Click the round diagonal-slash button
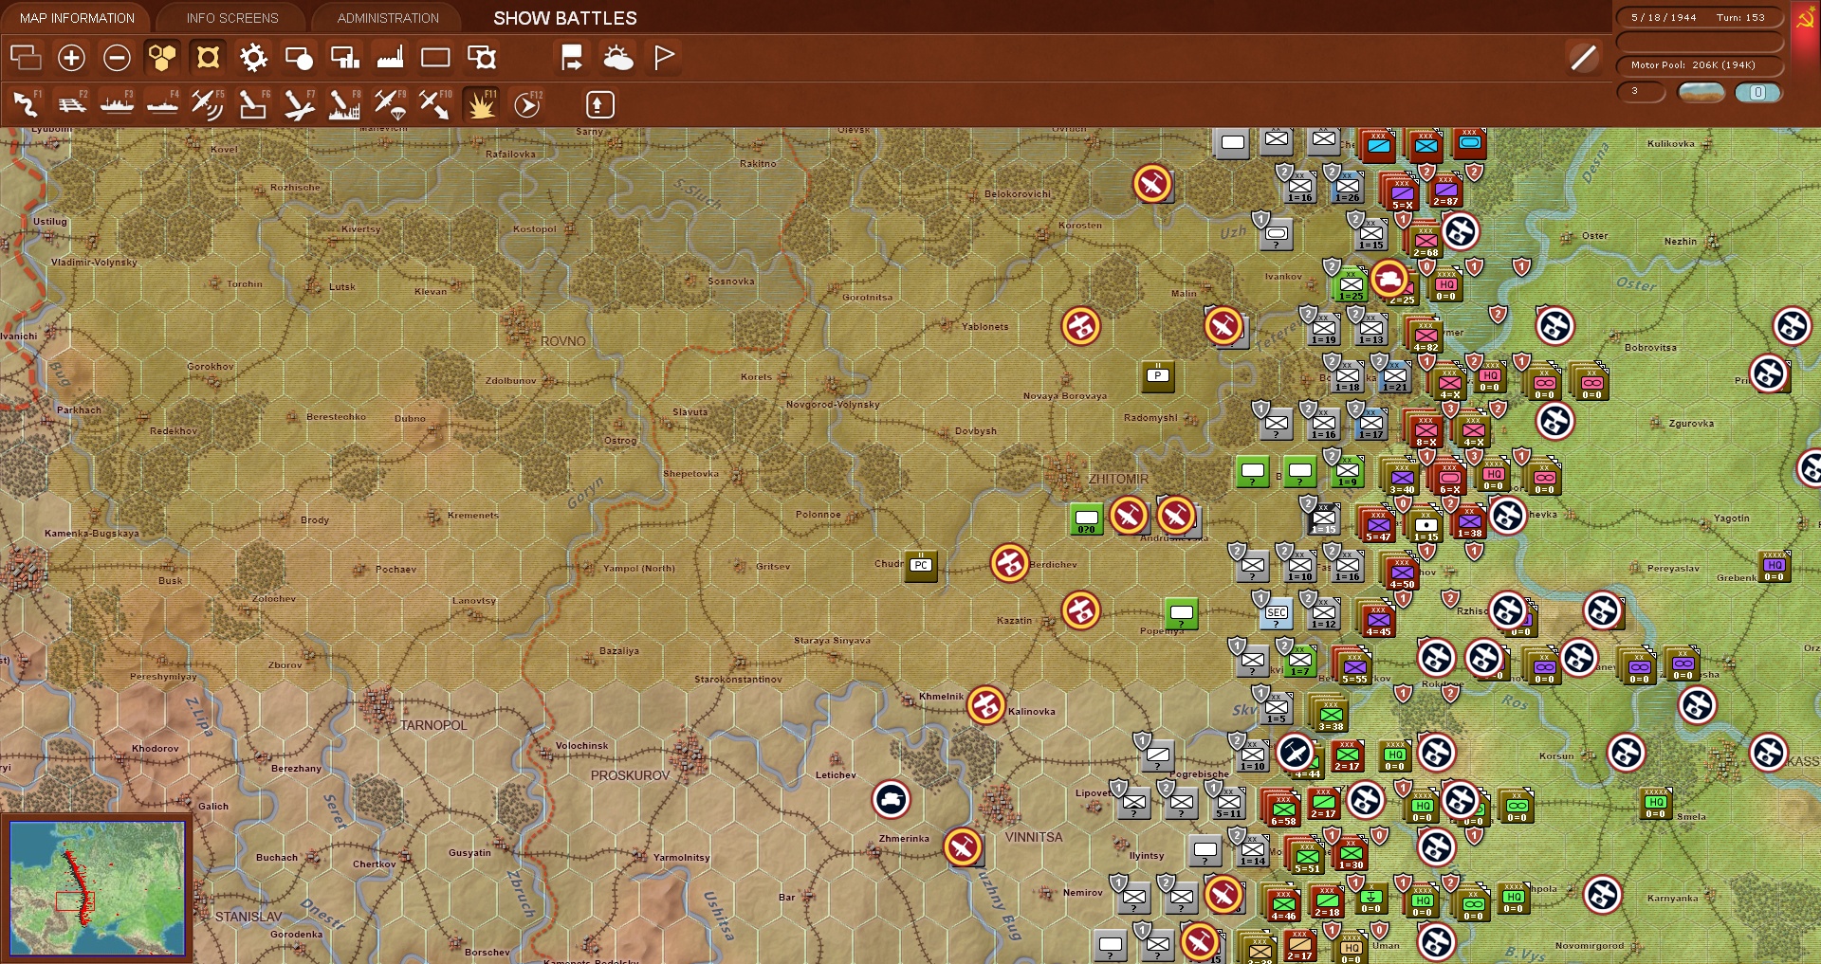Screen dimensions: 1821x964 (x=1583, y=58)
